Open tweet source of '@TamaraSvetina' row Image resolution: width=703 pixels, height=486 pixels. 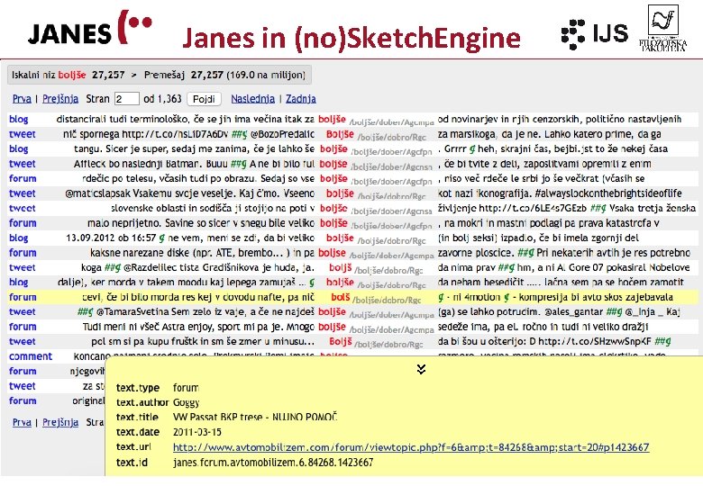pos(23,312)
